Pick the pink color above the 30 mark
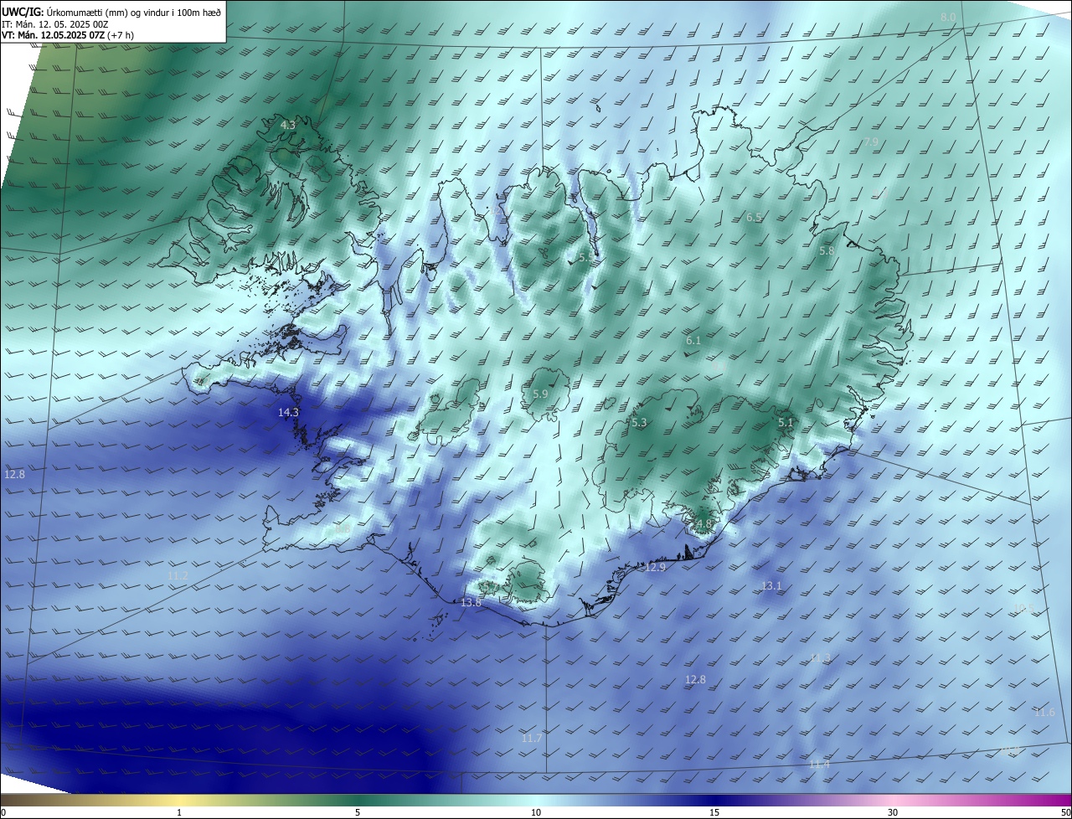The width and height of the screenshot is (1072, 819). pos(893,800)
